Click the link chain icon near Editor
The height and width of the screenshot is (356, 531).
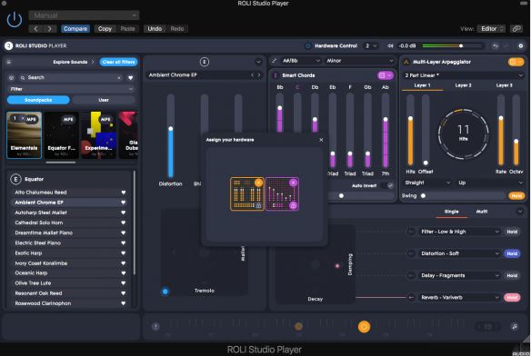pos(516,29)
